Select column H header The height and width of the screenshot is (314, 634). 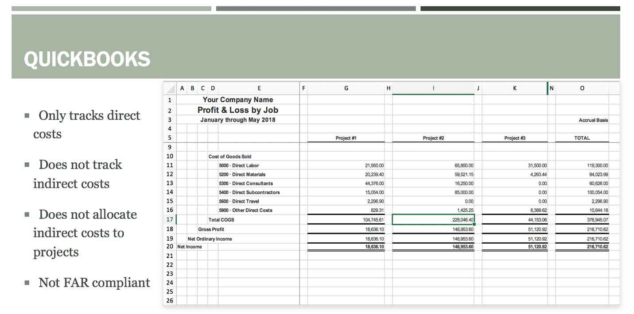pos(389,88)
